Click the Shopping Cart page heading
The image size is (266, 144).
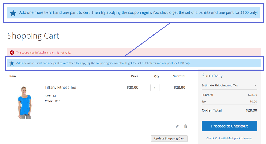click(33, 36)
